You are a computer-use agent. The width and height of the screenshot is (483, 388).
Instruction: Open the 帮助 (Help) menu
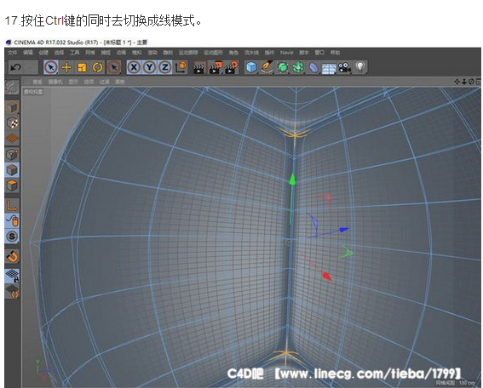click(x=335, y=53)
